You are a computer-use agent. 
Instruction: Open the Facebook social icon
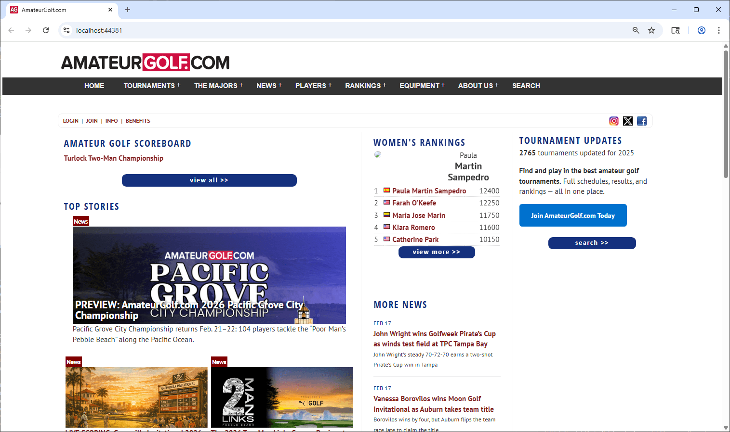tap(641, 121)
